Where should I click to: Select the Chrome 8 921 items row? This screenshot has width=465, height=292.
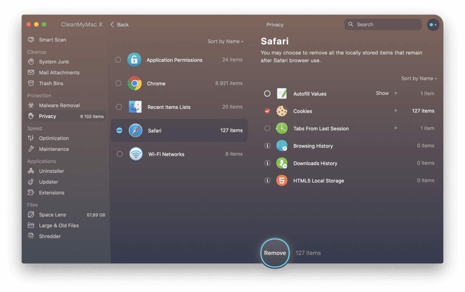point(179,83)
